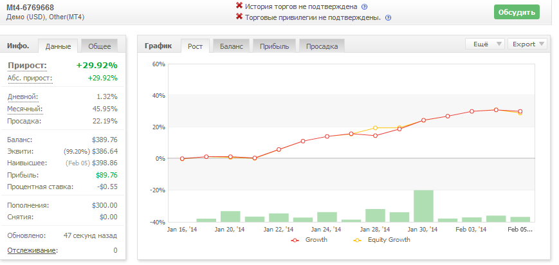
Task: Click the Дневной label
Action: 23,96
